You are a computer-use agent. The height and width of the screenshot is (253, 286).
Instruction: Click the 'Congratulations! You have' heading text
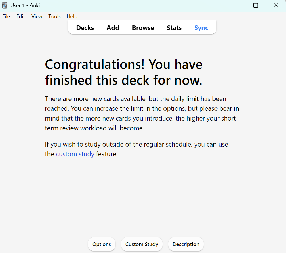coord(124,64)
